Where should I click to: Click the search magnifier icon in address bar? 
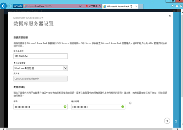[x=80, y=6]
